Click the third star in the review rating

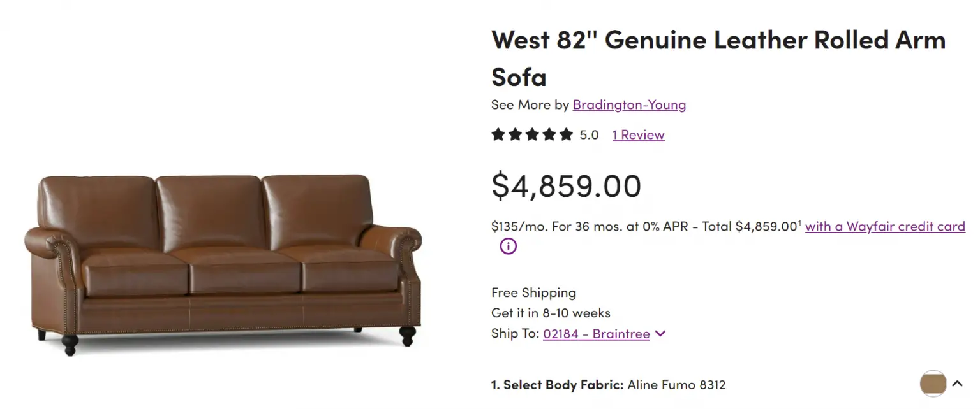(532, 134)
